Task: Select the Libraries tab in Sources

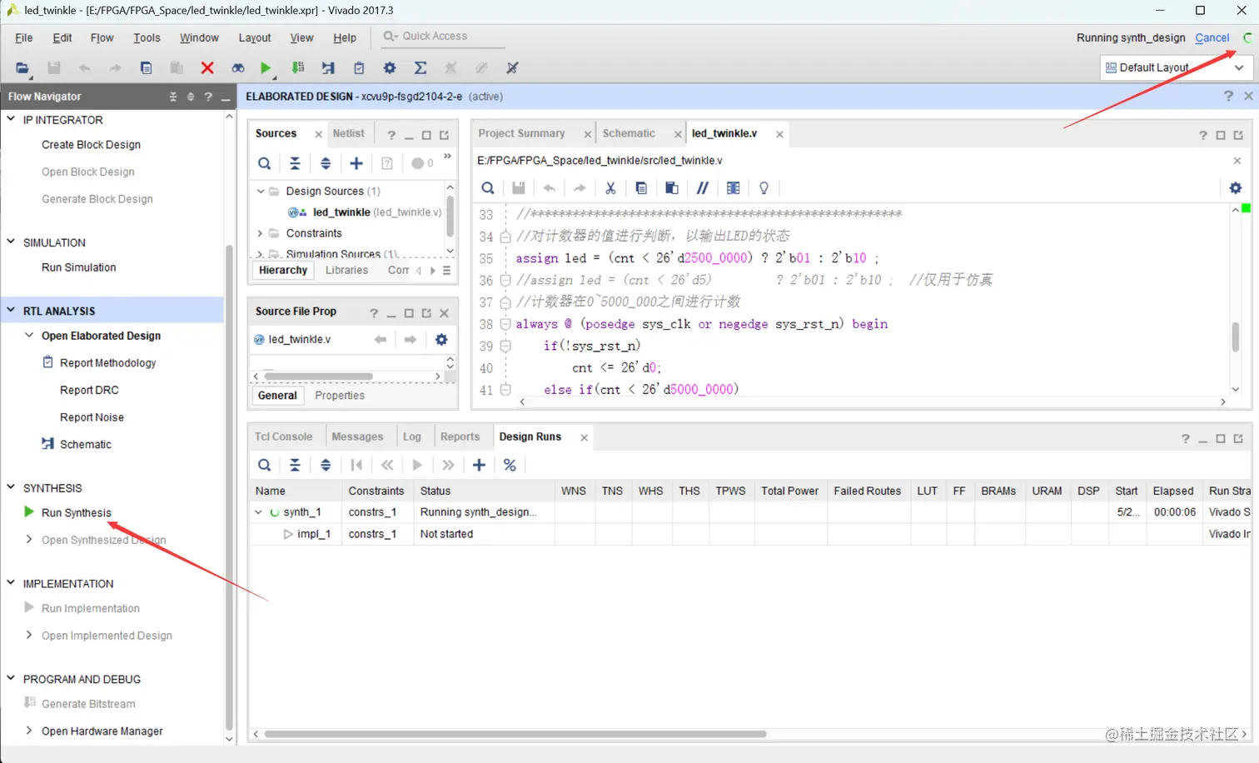Action: tap(346, 270)
